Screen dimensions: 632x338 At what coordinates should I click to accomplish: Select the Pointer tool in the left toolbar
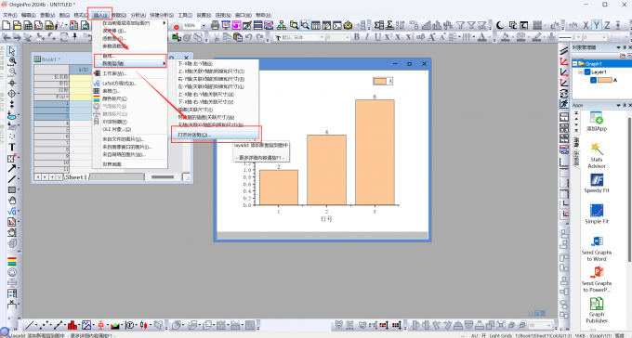pos(12,51)
